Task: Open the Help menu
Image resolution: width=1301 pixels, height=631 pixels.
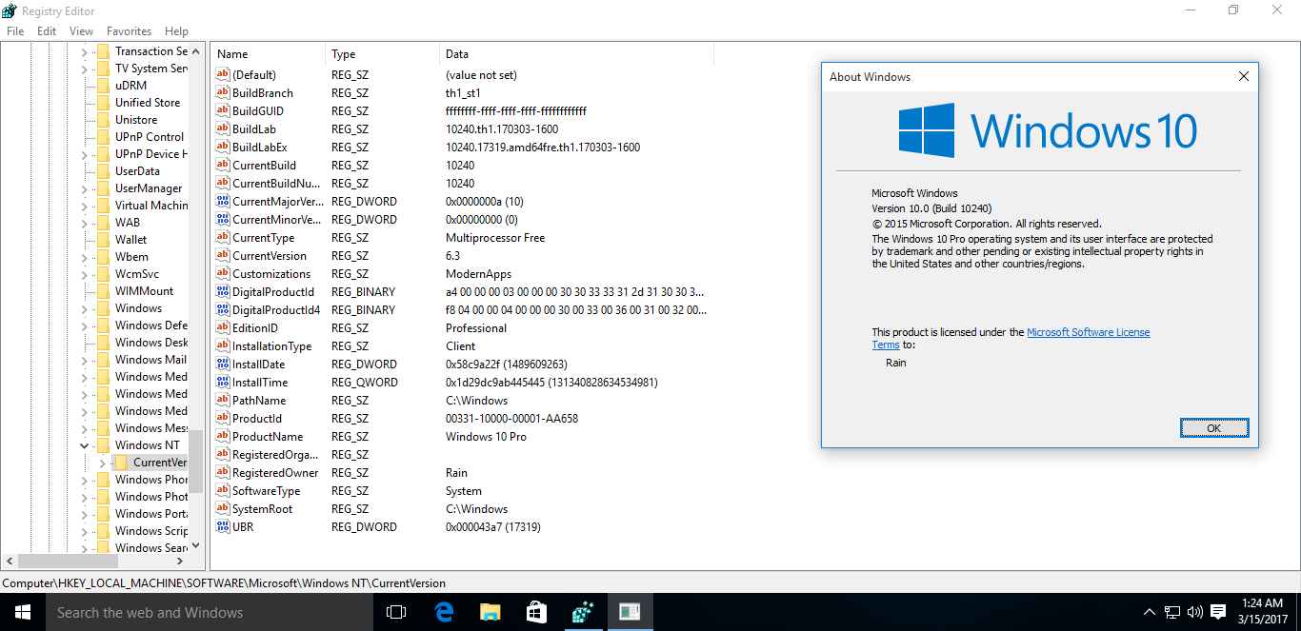Action: pos(176,31)
